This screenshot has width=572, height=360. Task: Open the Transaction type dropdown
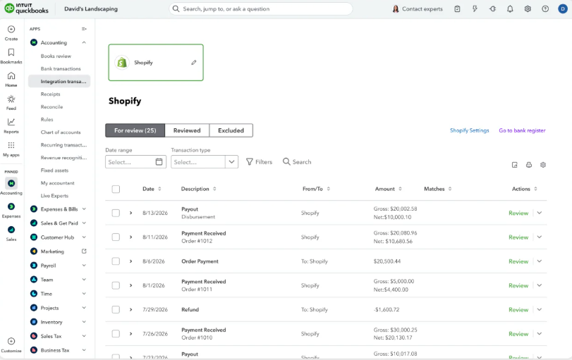(205, 162)
